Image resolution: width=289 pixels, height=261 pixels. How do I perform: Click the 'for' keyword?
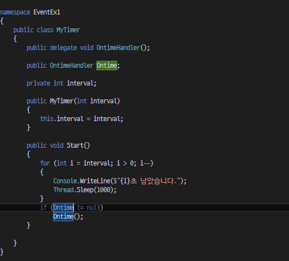coord(45,163)
